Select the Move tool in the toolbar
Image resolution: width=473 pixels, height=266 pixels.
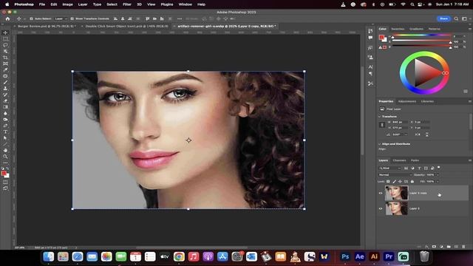[x=5, y=33]
